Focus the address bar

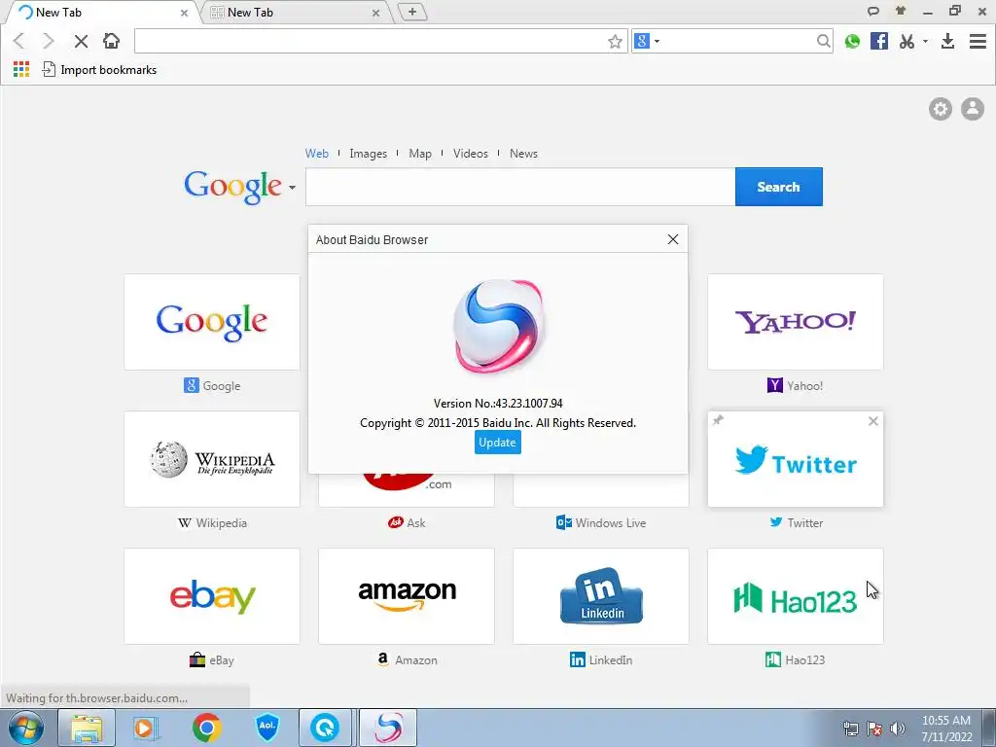370,41
